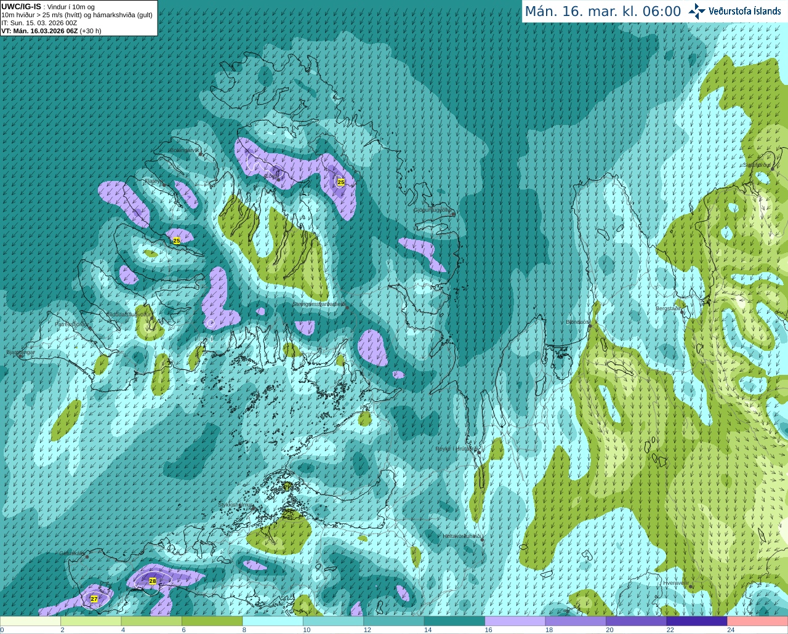The image size is (788, 634).
Task: Select the Gjögurflugvöllur station dot
Action: (x=453, y=214)
